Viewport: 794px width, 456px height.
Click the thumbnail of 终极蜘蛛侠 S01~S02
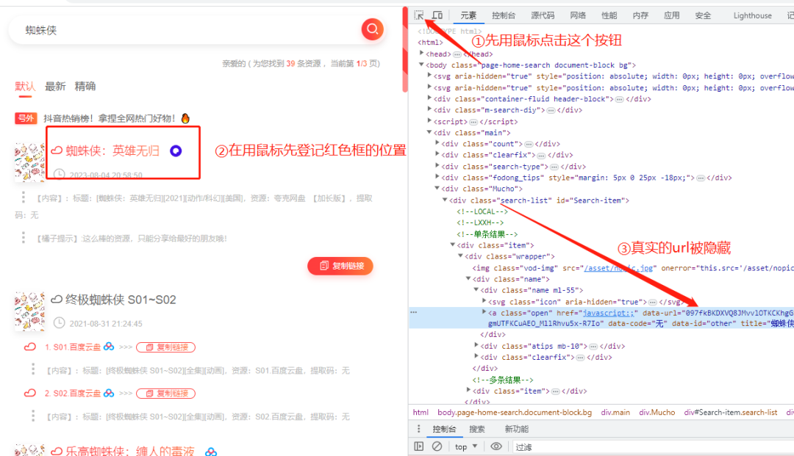(x=29, y=311)
